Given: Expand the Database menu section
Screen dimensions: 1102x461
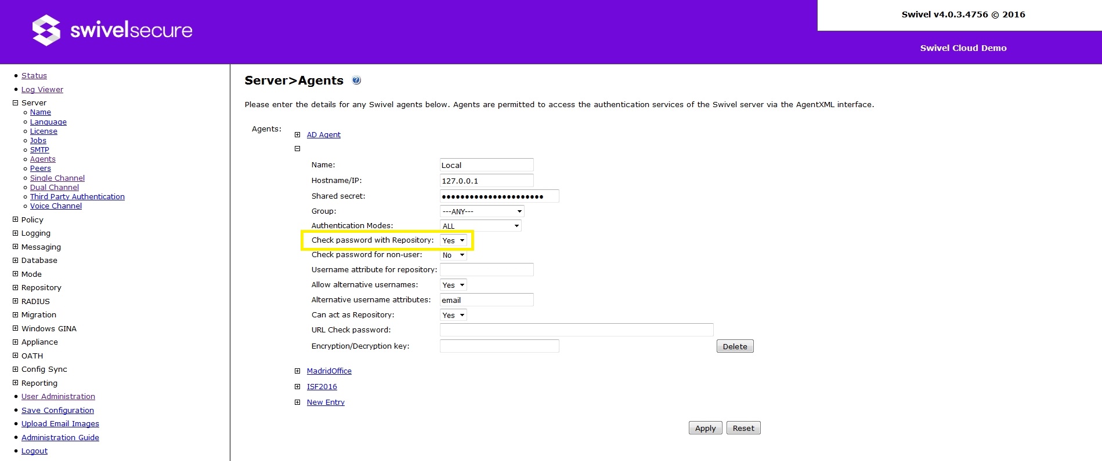Looking at the screenshot, I should coord(16,261).
